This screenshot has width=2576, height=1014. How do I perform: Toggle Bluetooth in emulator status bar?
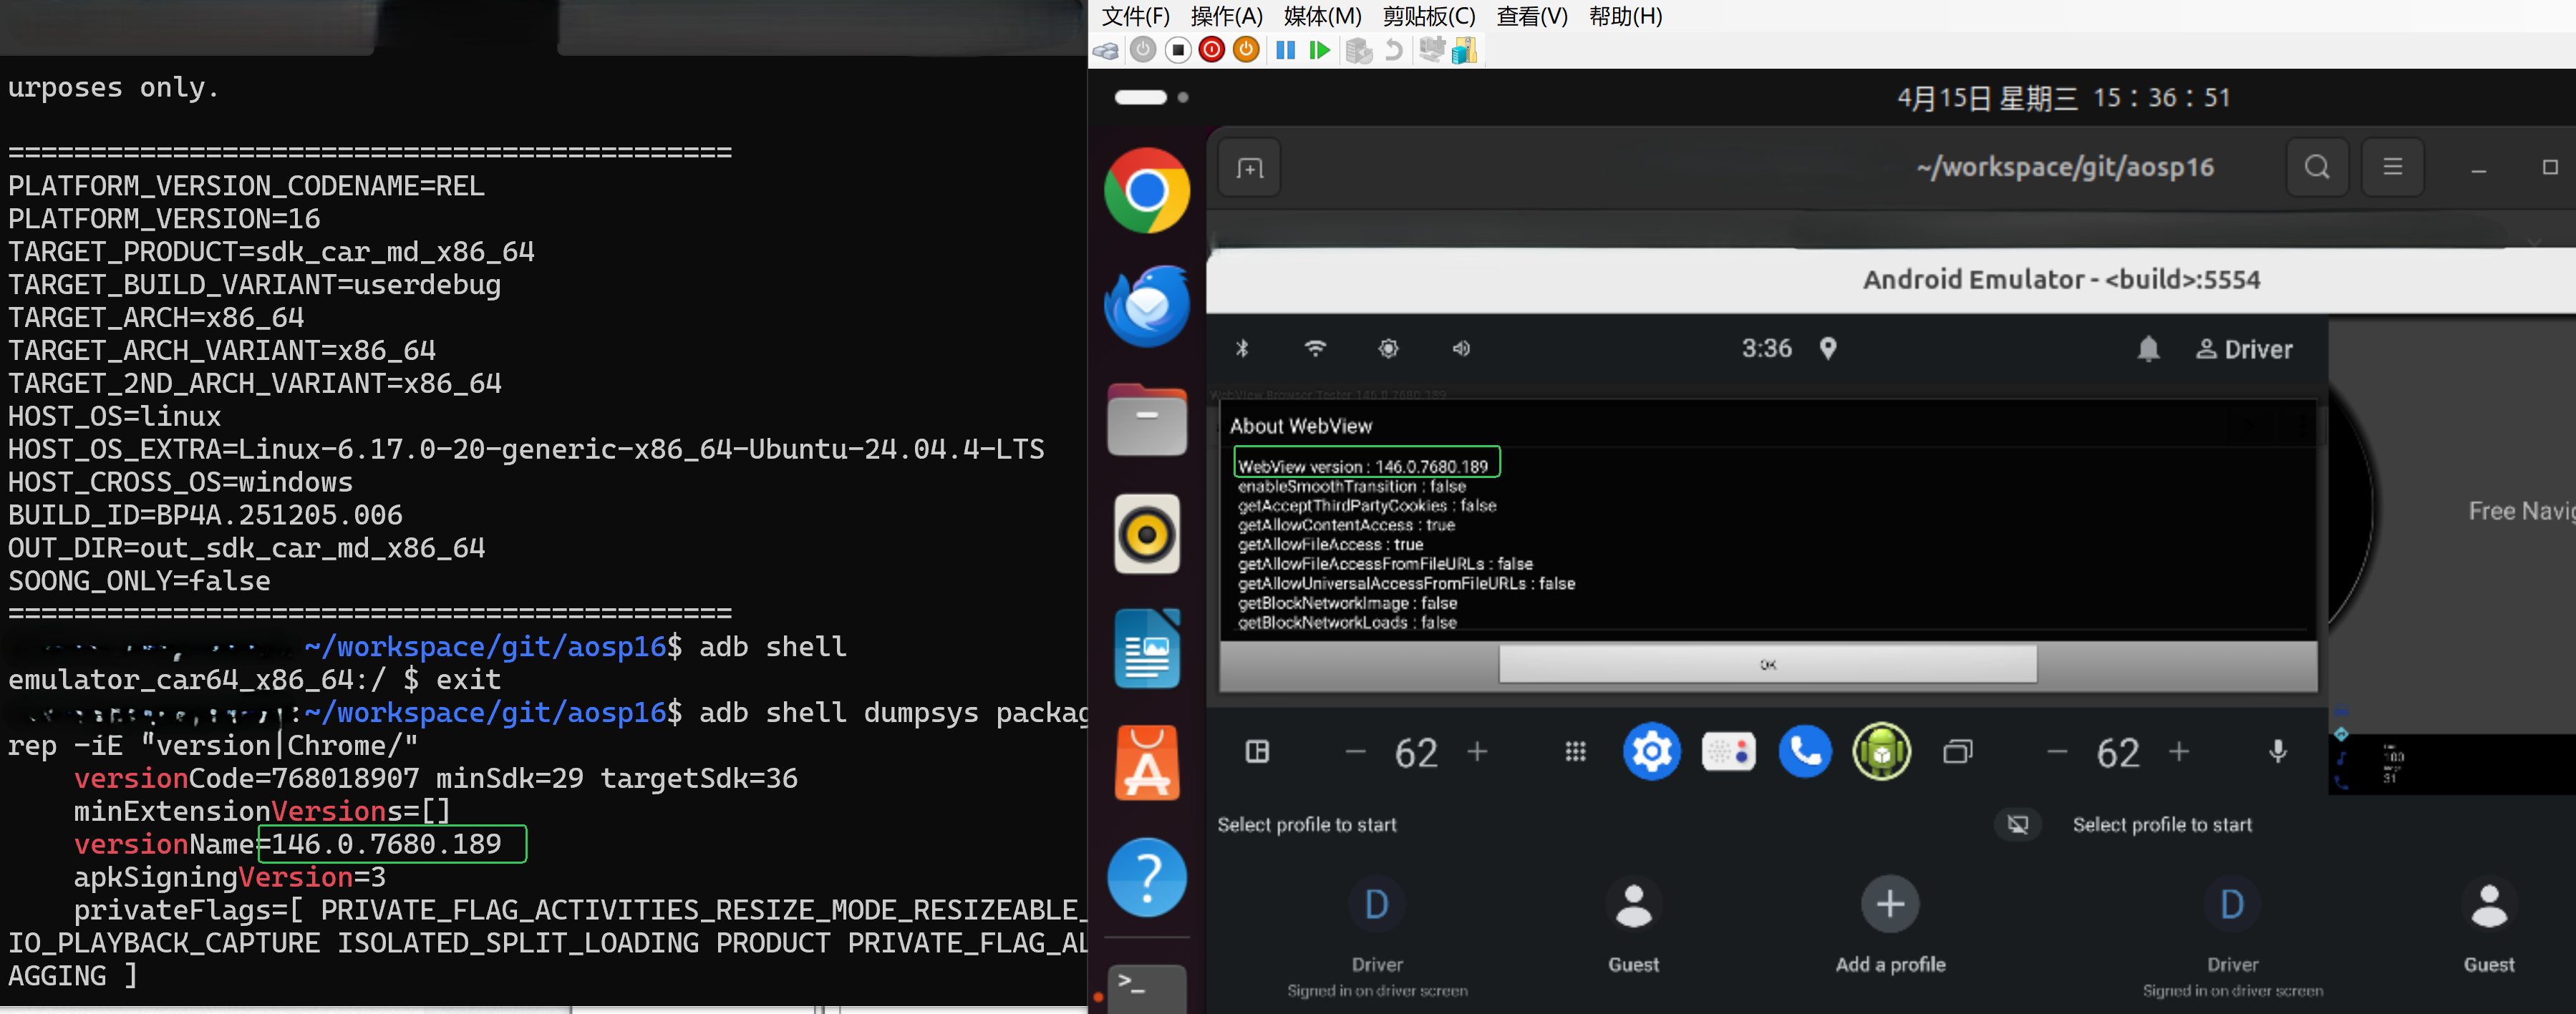(x=1242, y=348)
